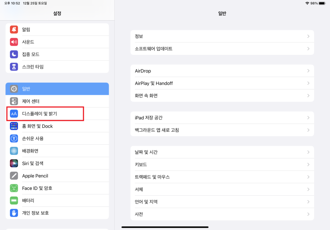Tap the 개인 정보 보호 hand icon

point(14,213)
